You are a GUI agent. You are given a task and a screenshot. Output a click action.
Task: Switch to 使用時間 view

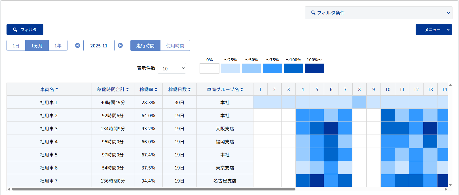pos(175,45)
